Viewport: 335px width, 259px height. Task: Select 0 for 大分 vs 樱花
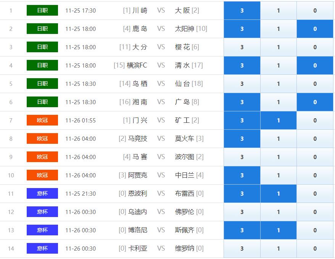(315, 47)
